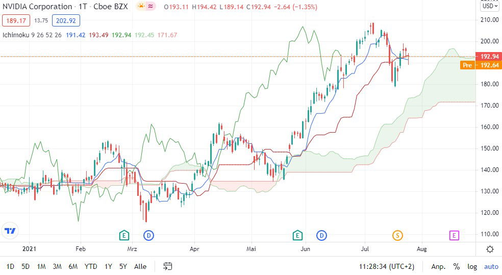Click the pre-market sun session icon

141,7
